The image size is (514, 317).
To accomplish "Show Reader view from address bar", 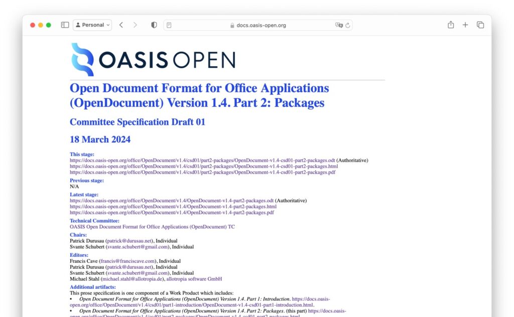I will click(169, 25).
